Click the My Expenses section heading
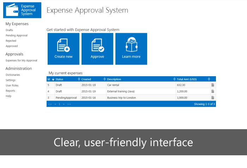This screenshot has height=168, width=247. [x=17, y=24]
